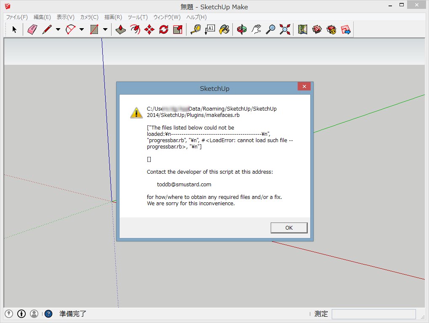The width and height of the screenshot is (429, 323).
Task: Open the ツール(T) menu
Action: point(138,17)
